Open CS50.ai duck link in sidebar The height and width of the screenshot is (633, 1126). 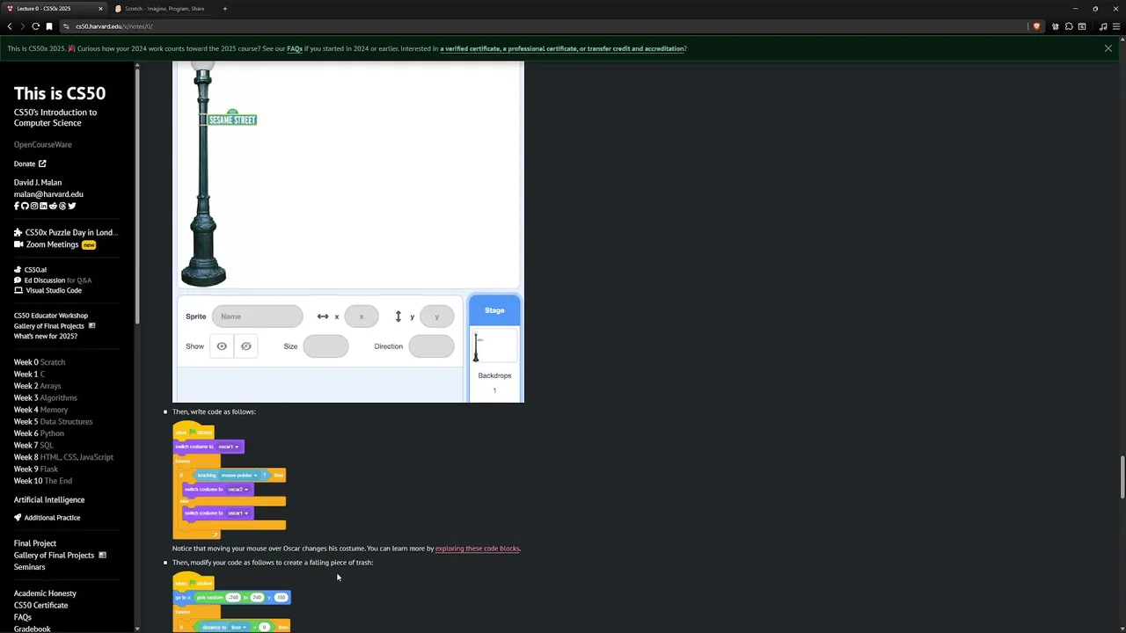pos(30,270)
